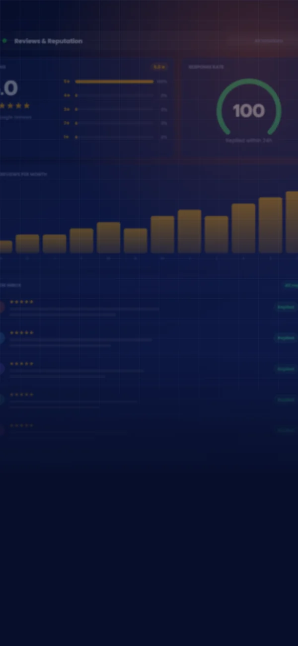Click the Replied within 24h caption
298x646 pixels.
(x=249, y=141)
